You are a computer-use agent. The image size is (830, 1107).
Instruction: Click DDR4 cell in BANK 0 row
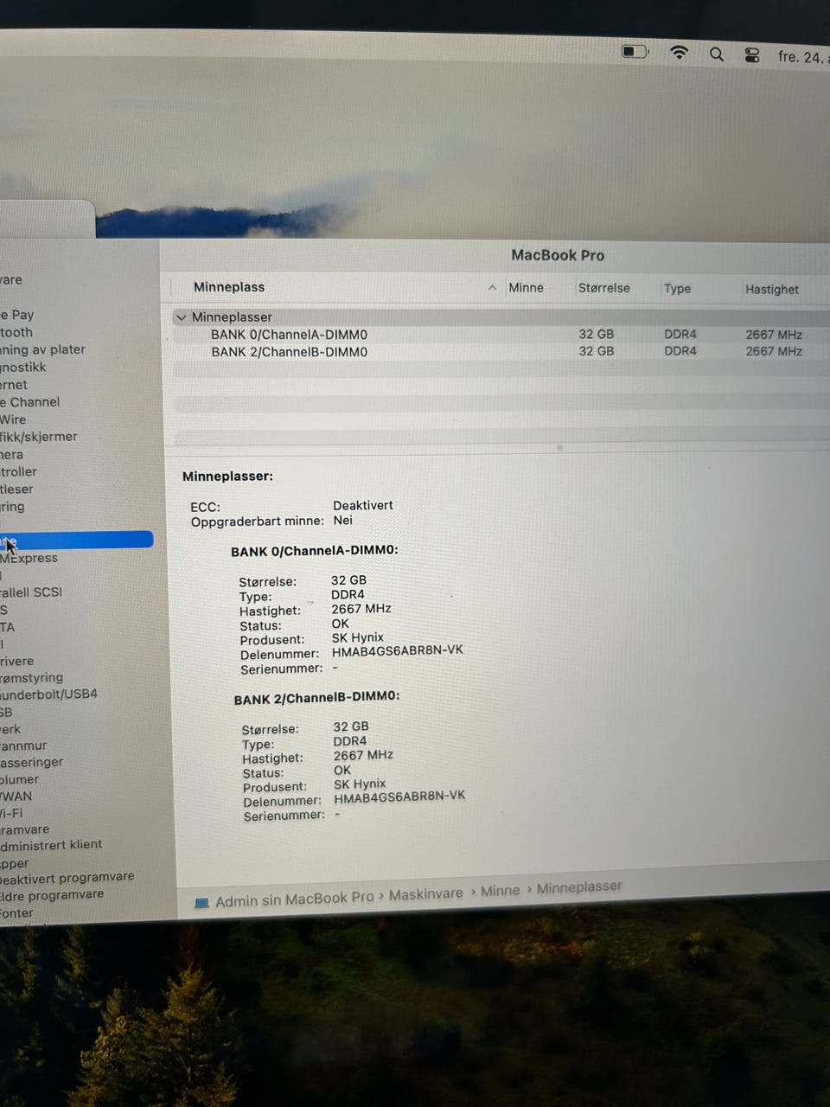tap(680, 334)
